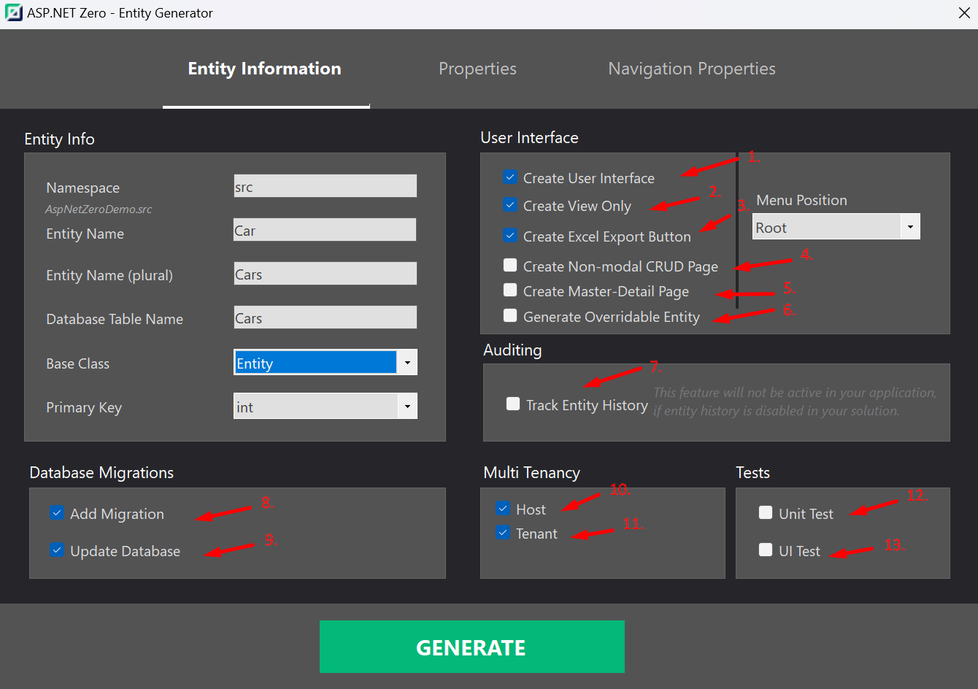Uncheck Host under Multi Tenancy
The height and width of the screenshot is (689, 978).
[x=502, y=508]
